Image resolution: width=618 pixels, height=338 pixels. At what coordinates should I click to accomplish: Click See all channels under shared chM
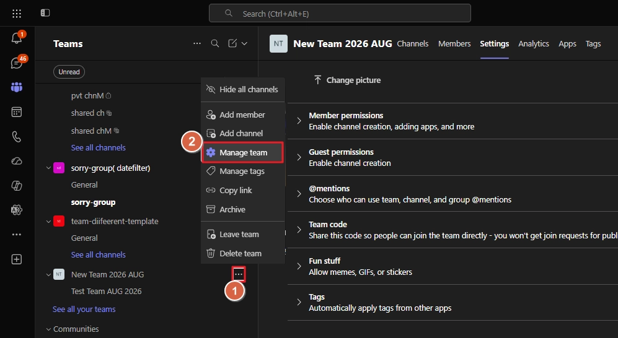98,147
